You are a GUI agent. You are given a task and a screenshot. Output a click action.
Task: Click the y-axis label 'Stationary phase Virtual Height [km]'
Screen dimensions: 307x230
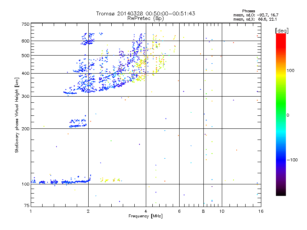tap(17, 115)
